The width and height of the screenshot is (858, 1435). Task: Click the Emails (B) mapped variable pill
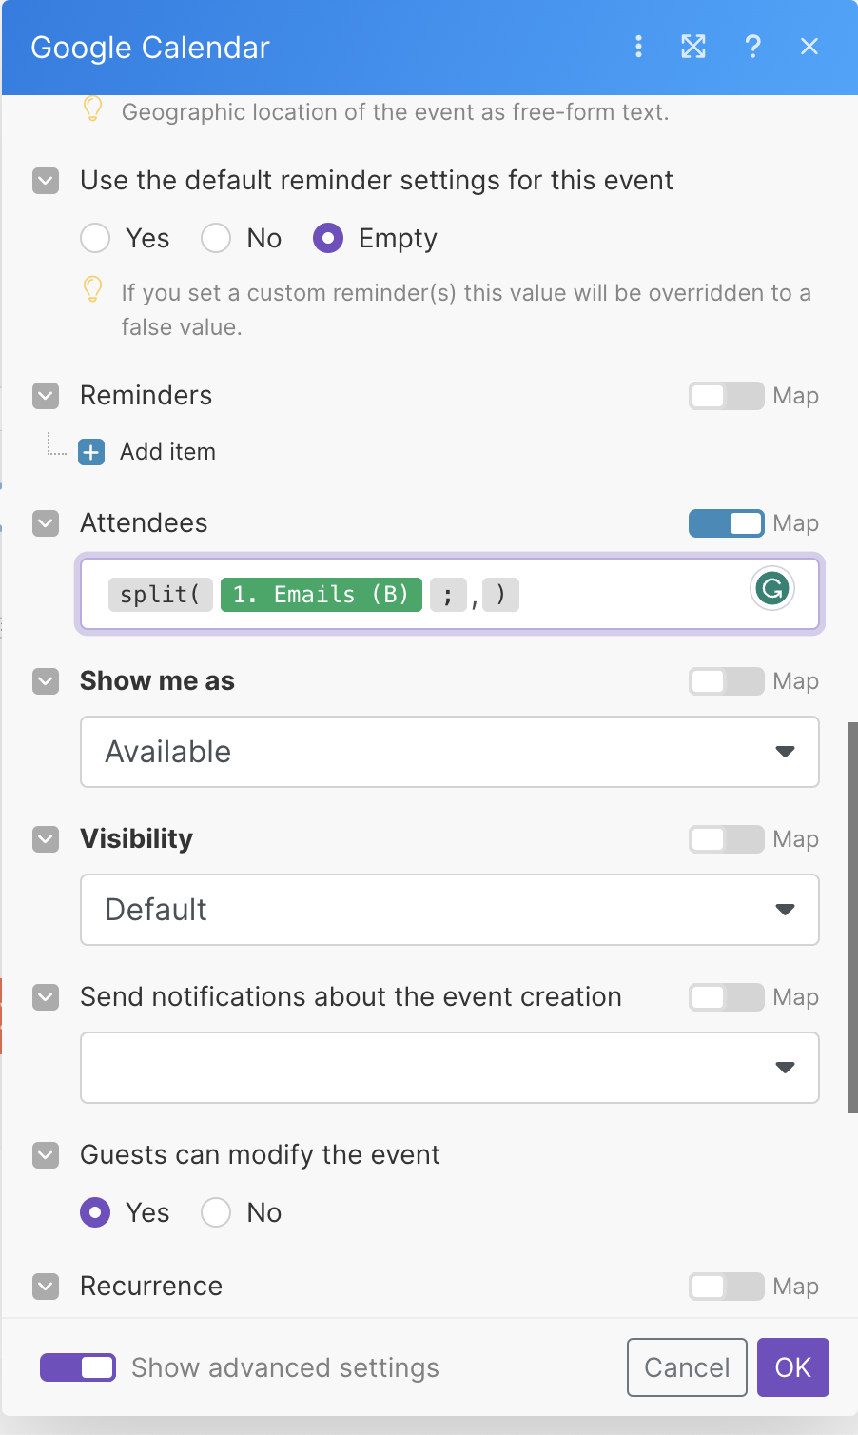pos(321,595)
